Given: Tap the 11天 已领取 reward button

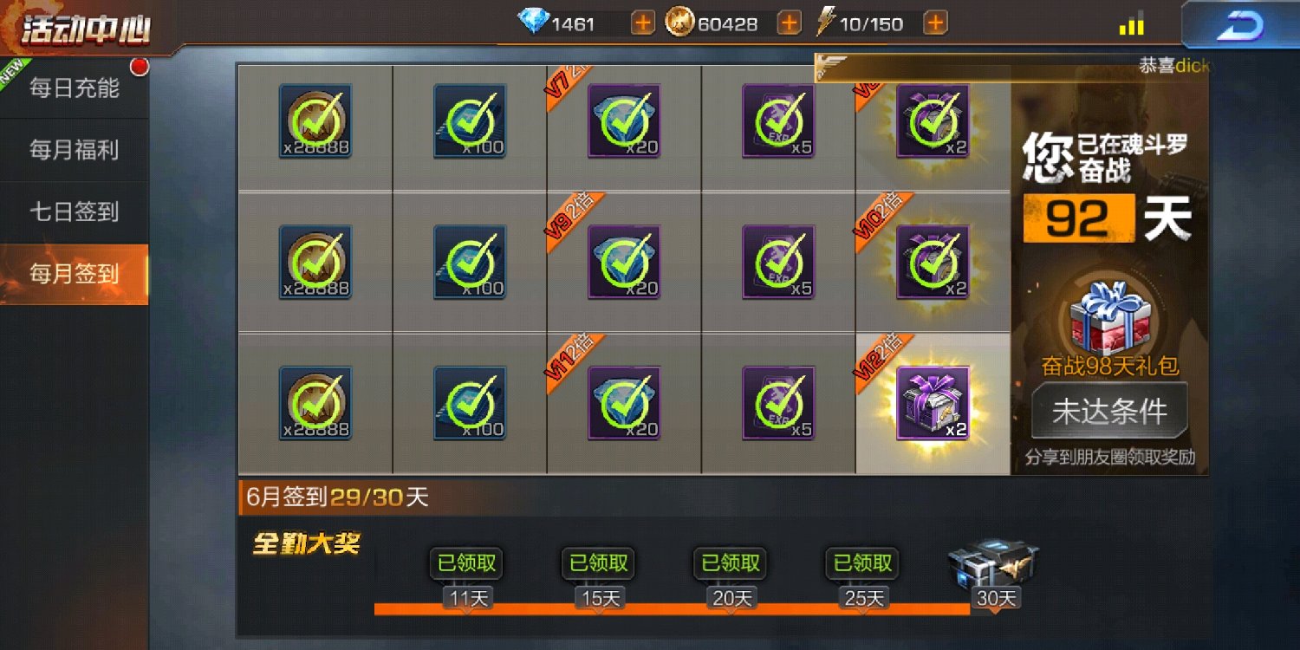Looking at the screenshot, I should coord(467,563).
